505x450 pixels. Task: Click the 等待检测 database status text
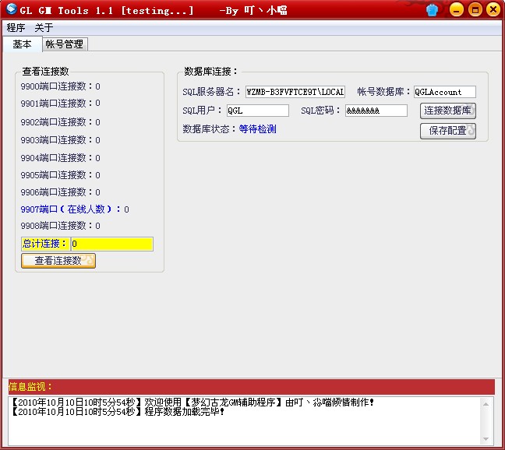[x=257, y=129]
